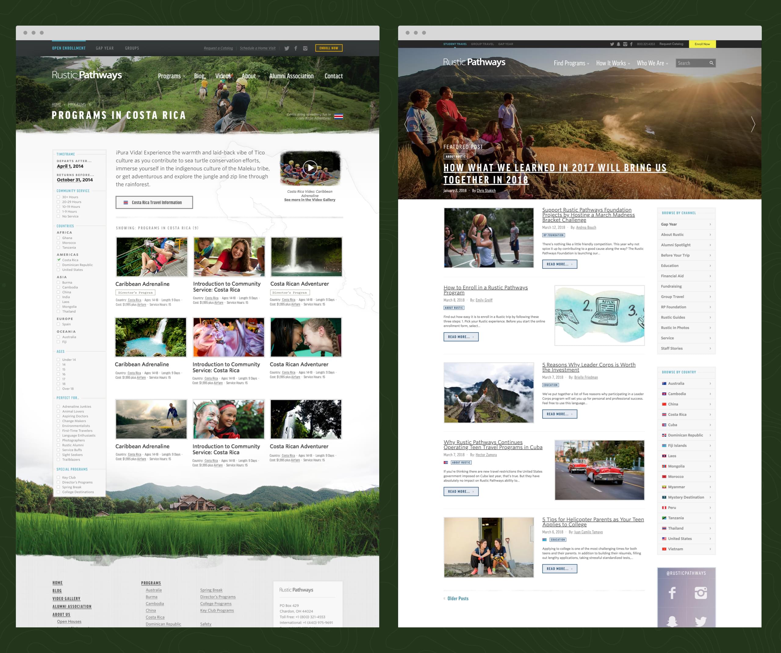Click Vietnam flag icon in Browse by Country
The height and width of the screenshot is (653, 781).
click(x=664, y=549)
